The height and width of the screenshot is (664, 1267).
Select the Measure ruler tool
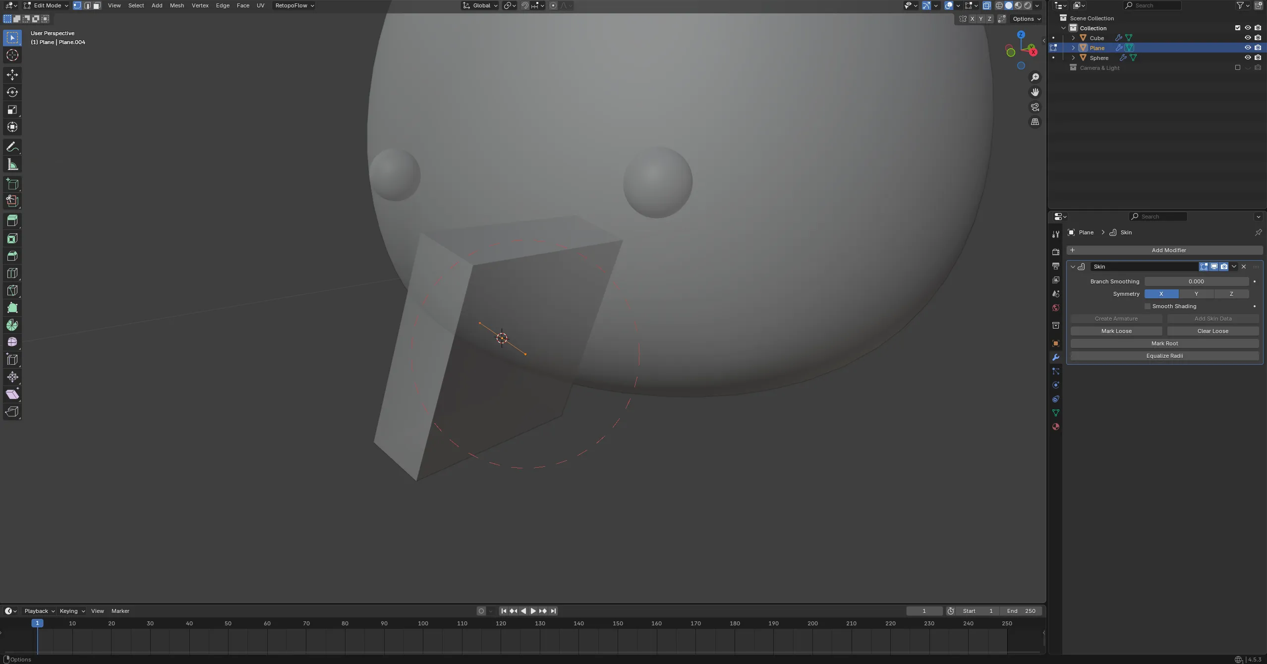[x=12, y=165]
